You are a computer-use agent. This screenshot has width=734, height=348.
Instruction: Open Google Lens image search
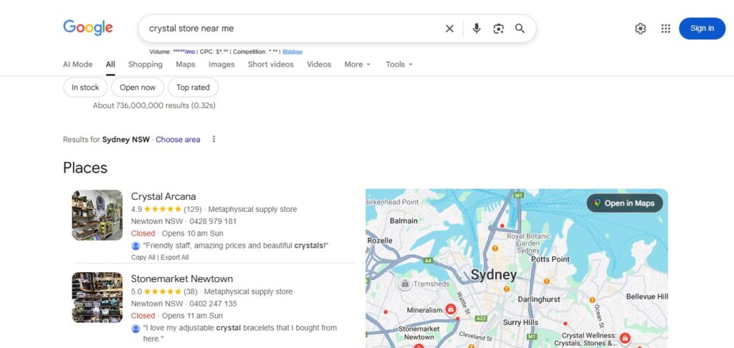point(498,29)
